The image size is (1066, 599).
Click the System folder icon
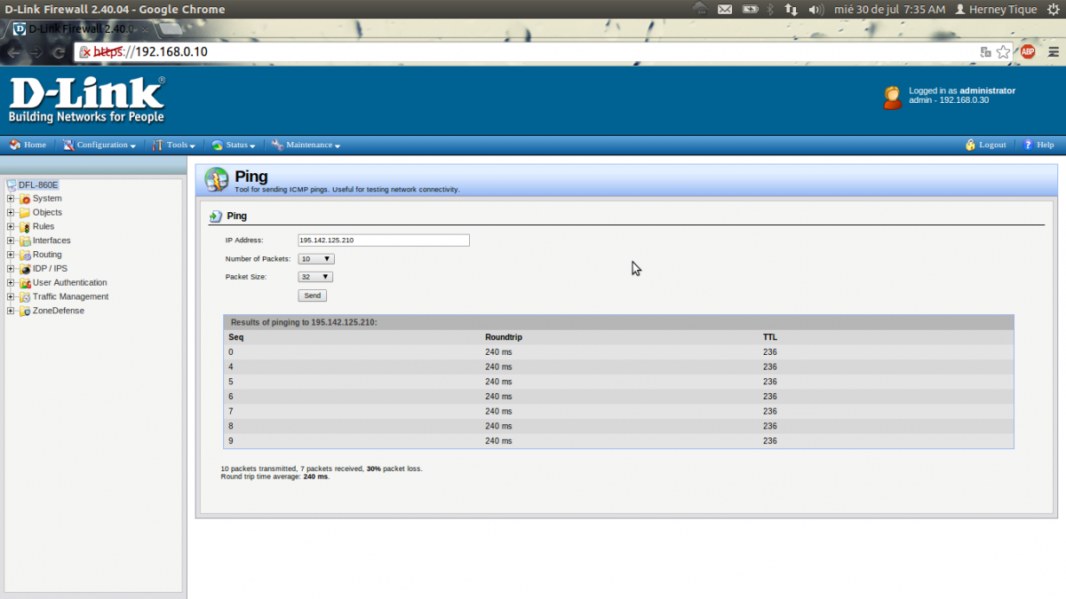click(x=25, y=199)
